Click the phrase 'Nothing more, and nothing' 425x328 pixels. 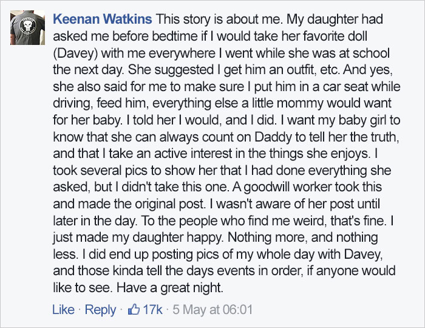click(303, 237)
